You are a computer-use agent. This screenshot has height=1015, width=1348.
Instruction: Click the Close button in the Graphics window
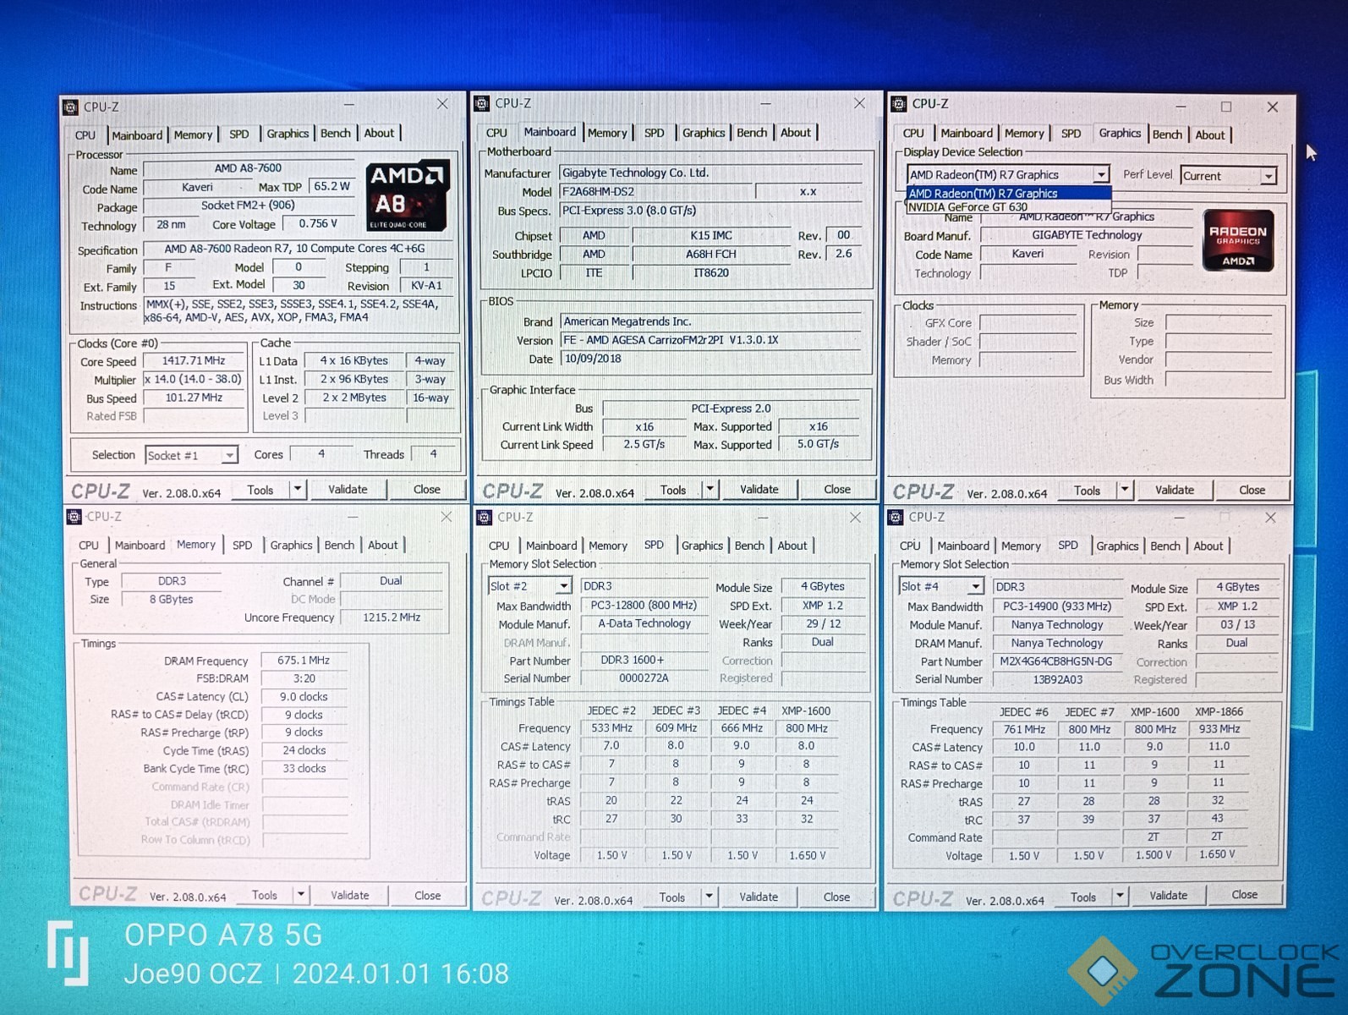tap(1252, 490)
